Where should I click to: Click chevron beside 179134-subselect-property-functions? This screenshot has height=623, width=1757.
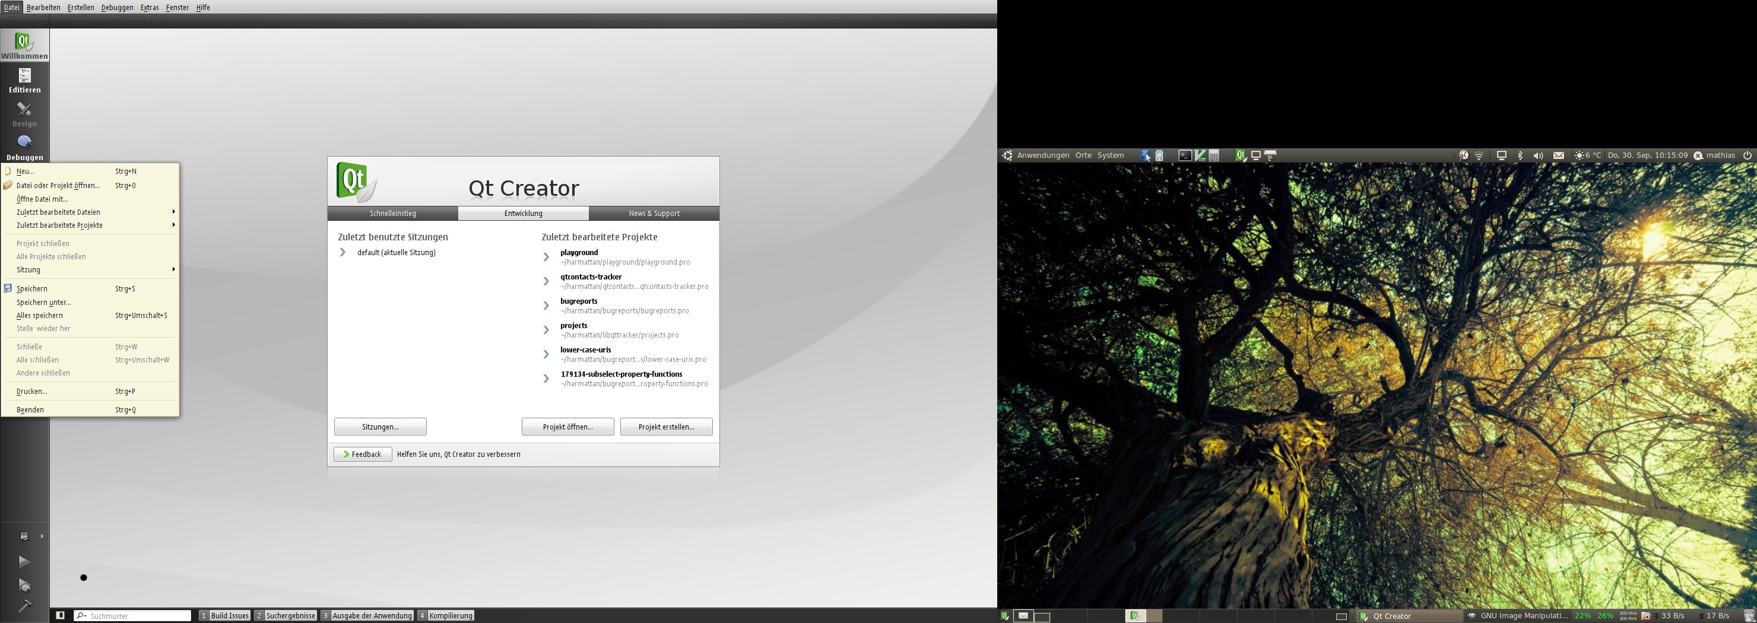(546, 379)
